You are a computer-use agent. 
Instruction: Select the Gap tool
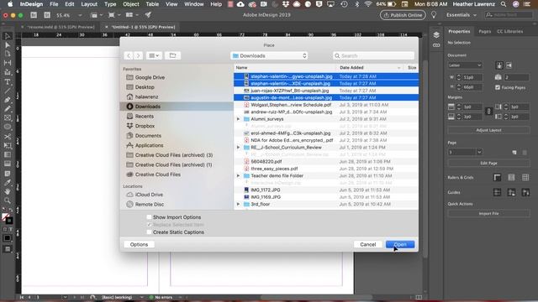pos(8,63)
